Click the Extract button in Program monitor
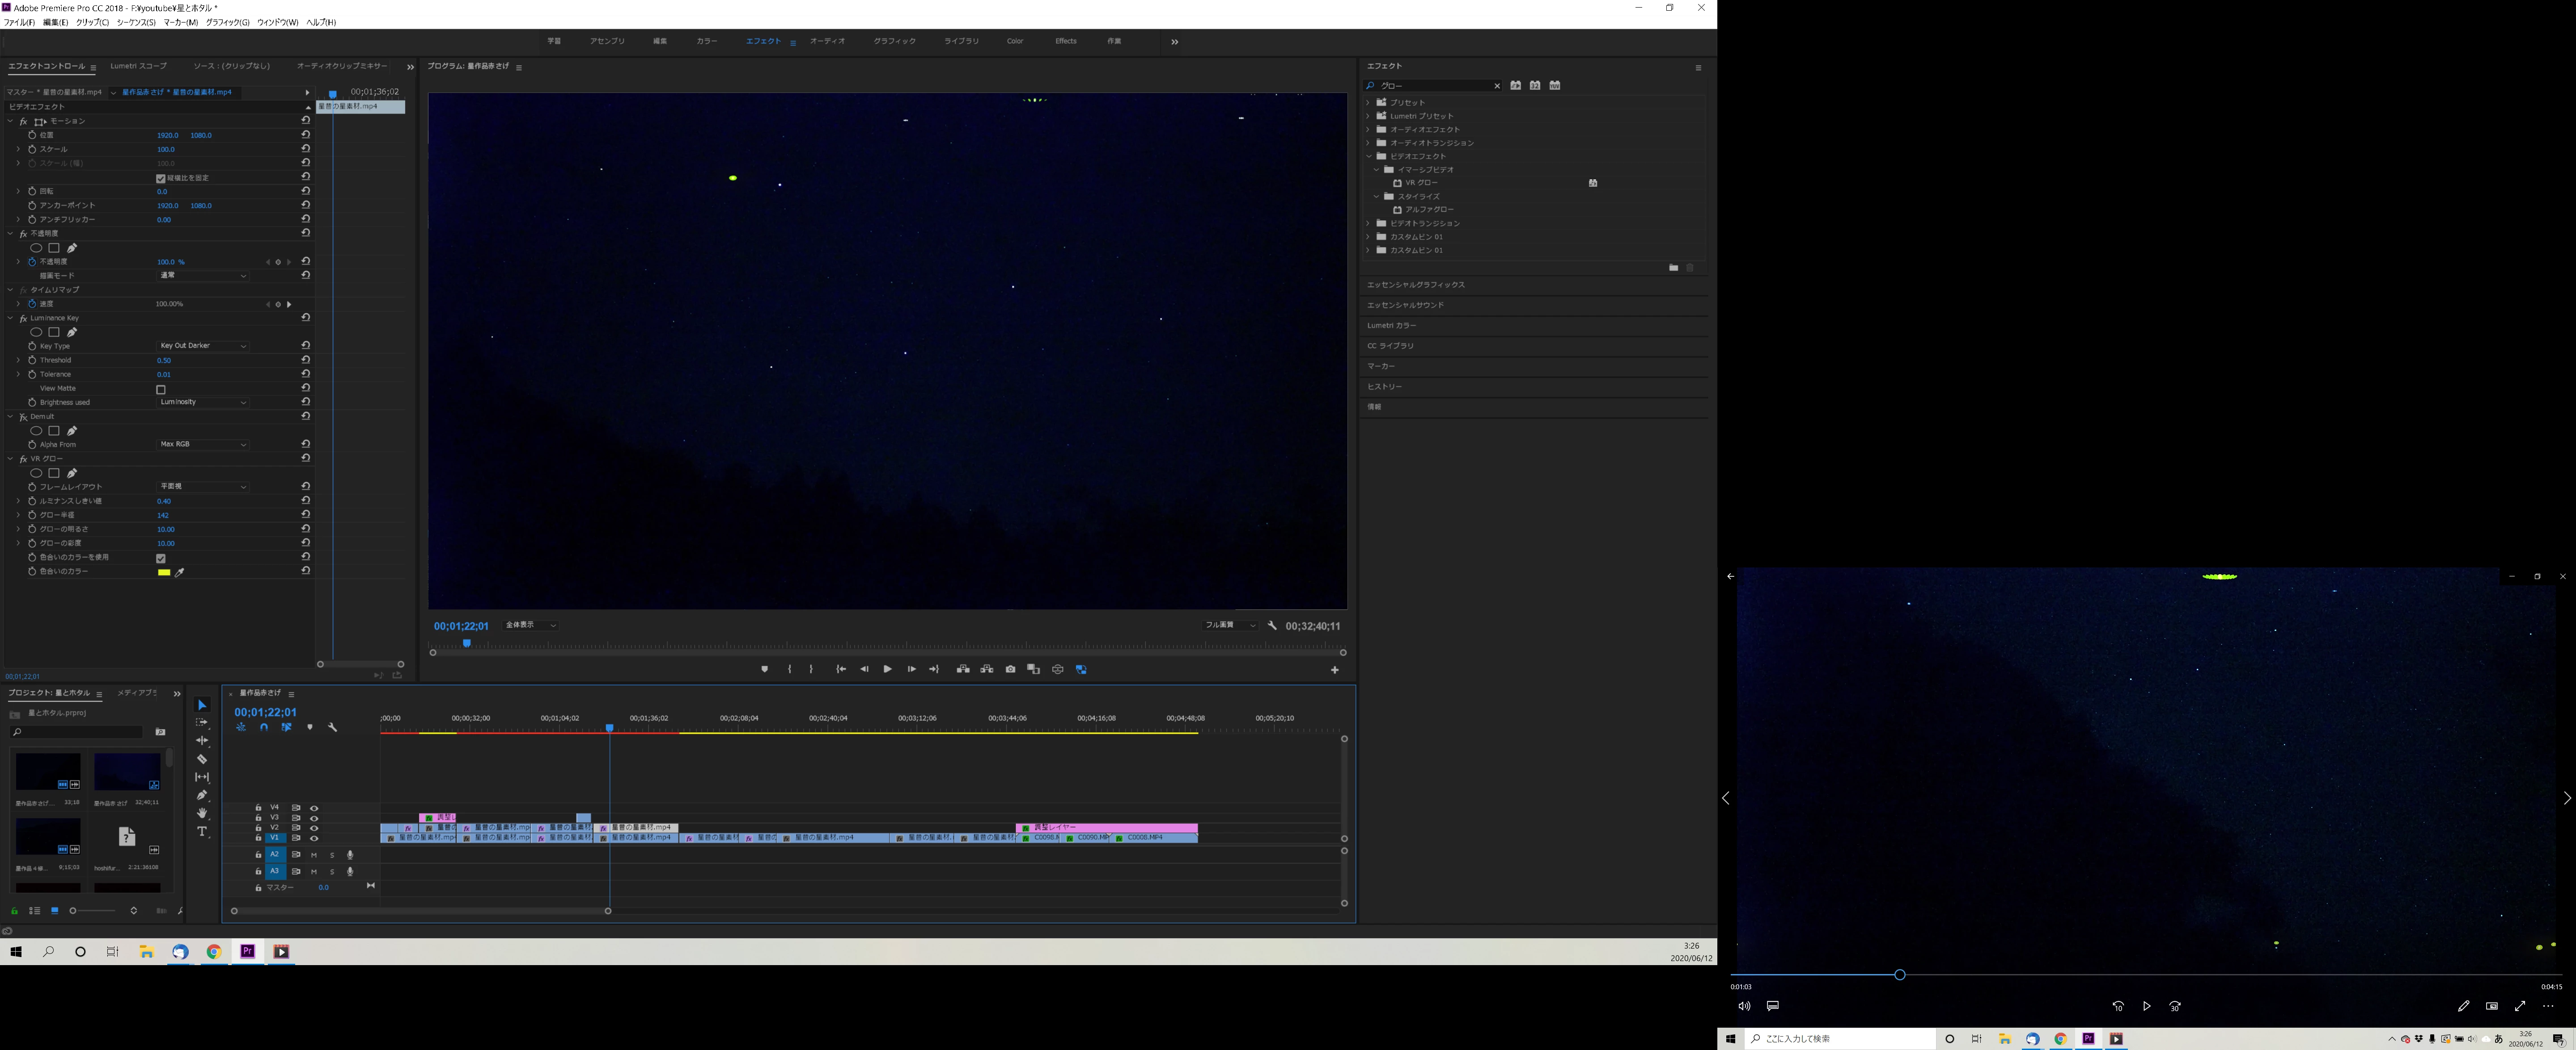 coord(987,669)
